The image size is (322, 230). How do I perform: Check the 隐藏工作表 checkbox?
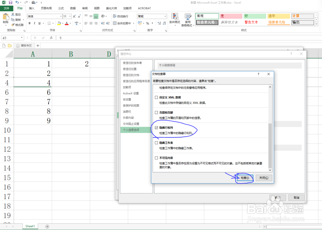[x=156, y=143]
